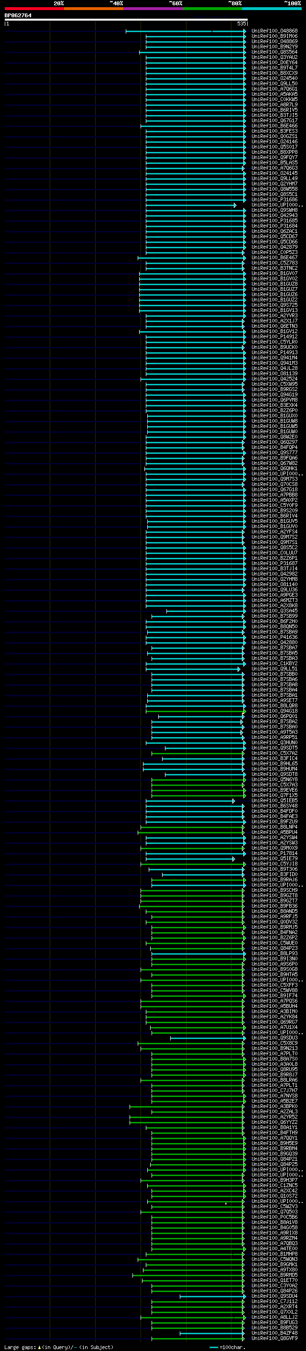Open hit UniRef100_P31686
Screen dimensions: 306x1351
[274, 199]
